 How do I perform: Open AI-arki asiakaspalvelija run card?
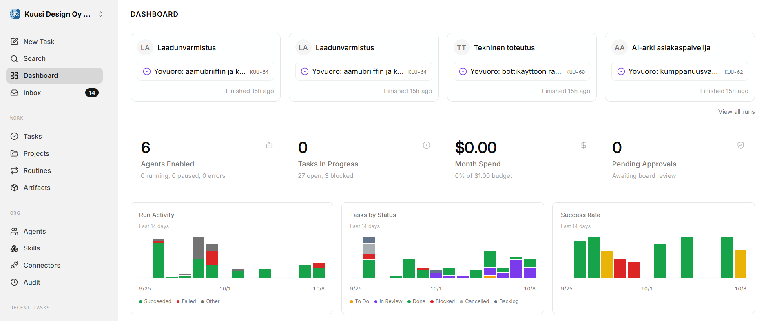tap(680, 67)
